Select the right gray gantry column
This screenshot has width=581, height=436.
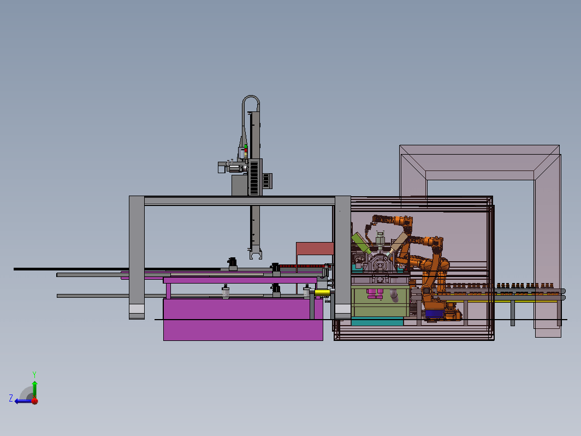click(343, 257)
